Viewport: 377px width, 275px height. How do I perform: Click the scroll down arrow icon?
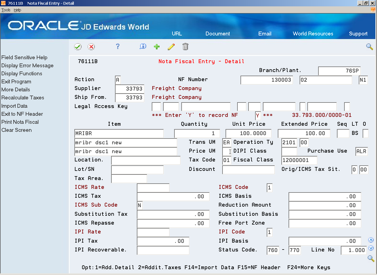[x=371, y=248]
